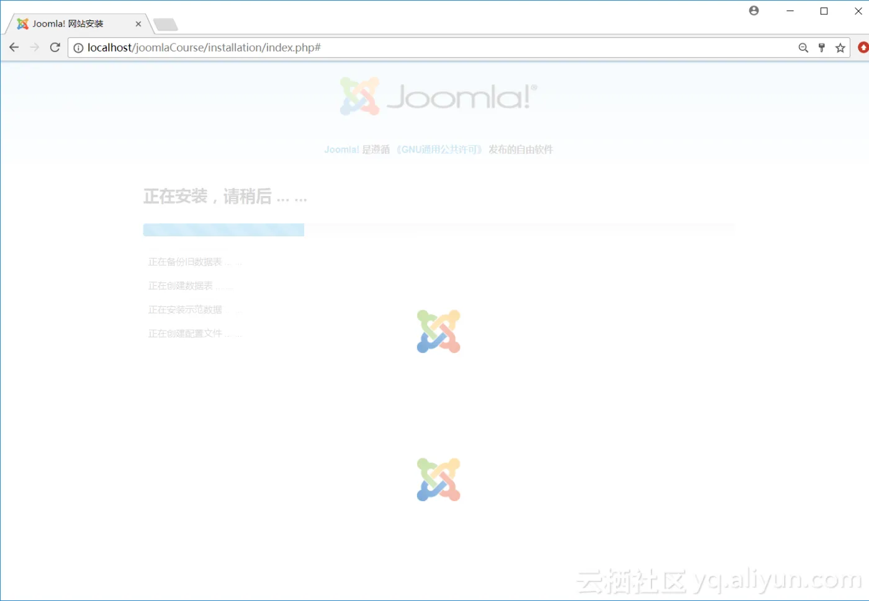869x601 pixels.
Task: Click the upper Joomla loading spinner
Action: point(438,331)
